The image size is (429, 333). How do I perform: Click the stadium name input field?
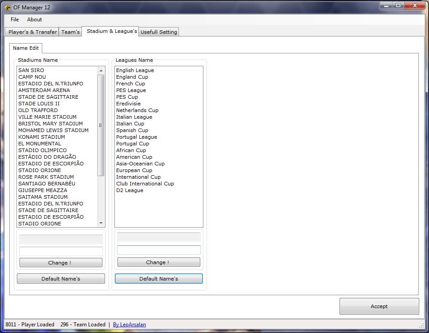(61, 251)
